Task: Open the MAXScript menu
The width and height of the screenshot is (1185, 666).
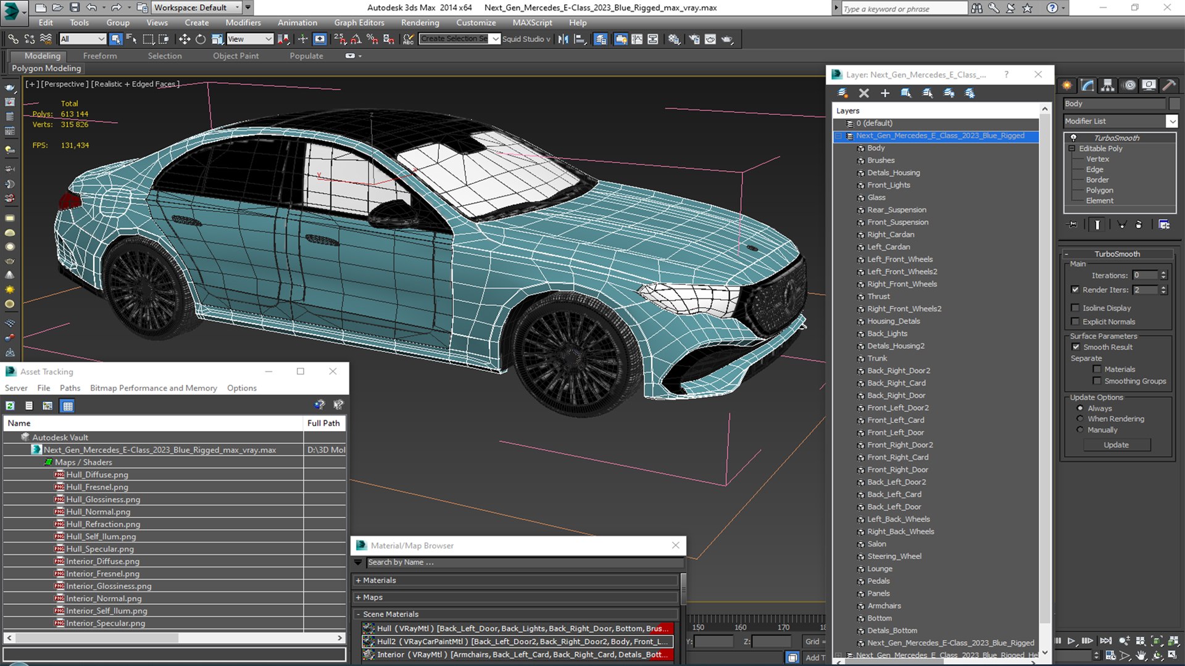Action: (x=532, y=23)
